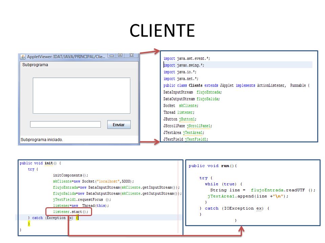Click the "import java.io.*;" line
The height and width of the screenshot is (243, 325).
point(180,72)
